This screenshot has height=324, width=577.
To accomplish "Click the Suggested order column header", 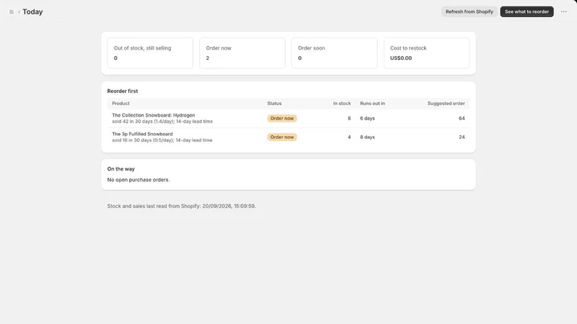I will 446,104.
